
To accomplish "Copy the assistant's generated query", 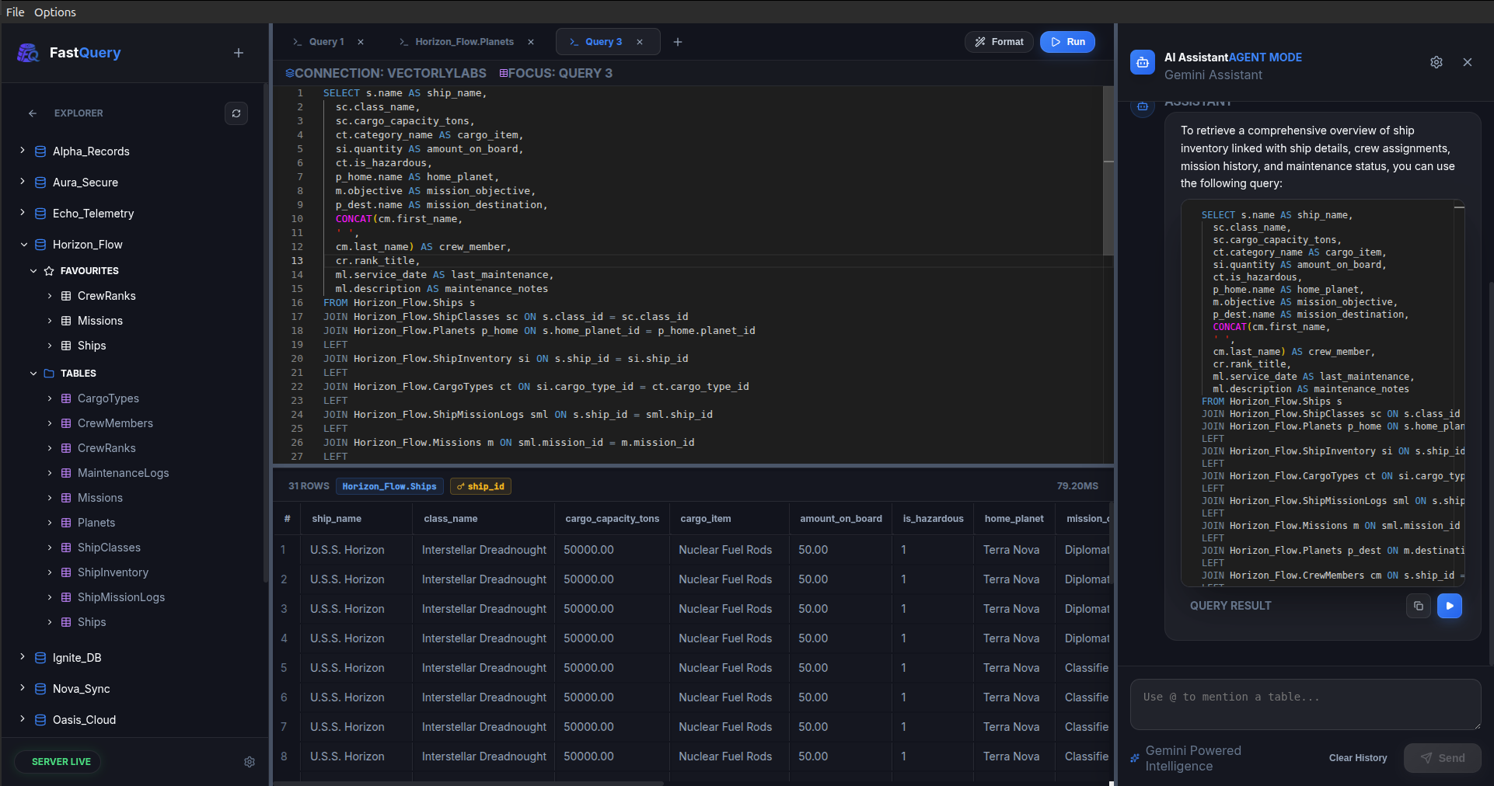I will pyautogui.click(x=1419, y=606).
